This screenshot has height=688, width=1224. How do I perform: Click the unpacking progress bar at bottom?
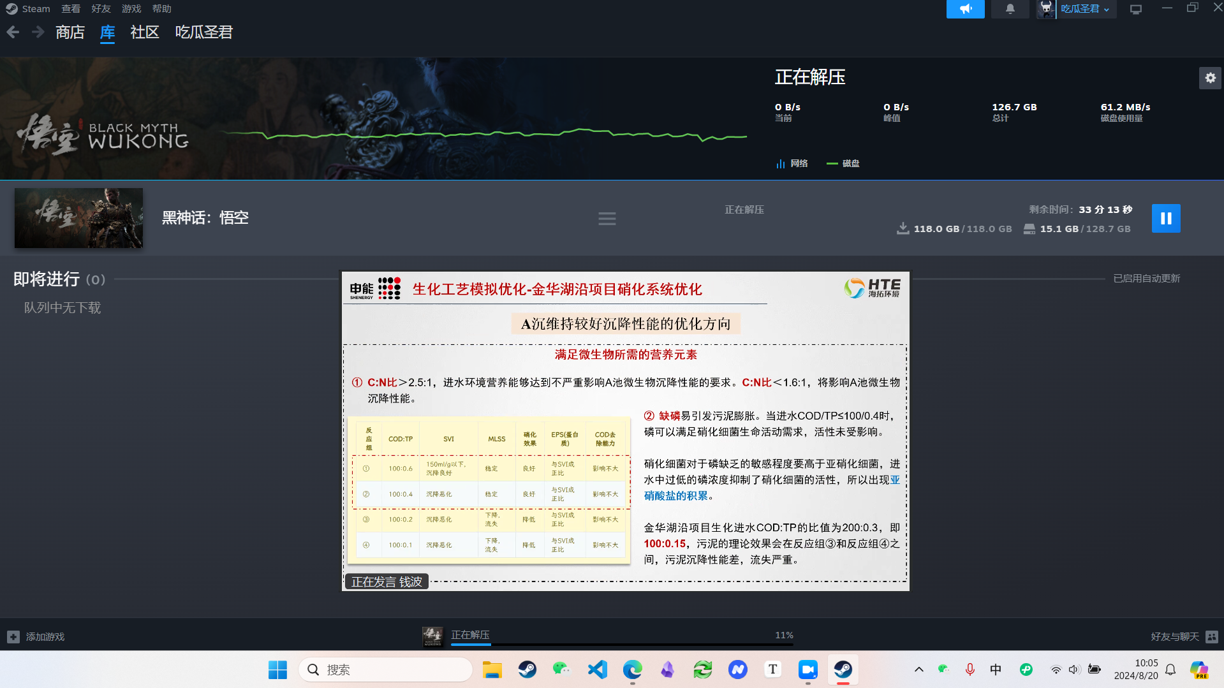[x=622, y=644]
